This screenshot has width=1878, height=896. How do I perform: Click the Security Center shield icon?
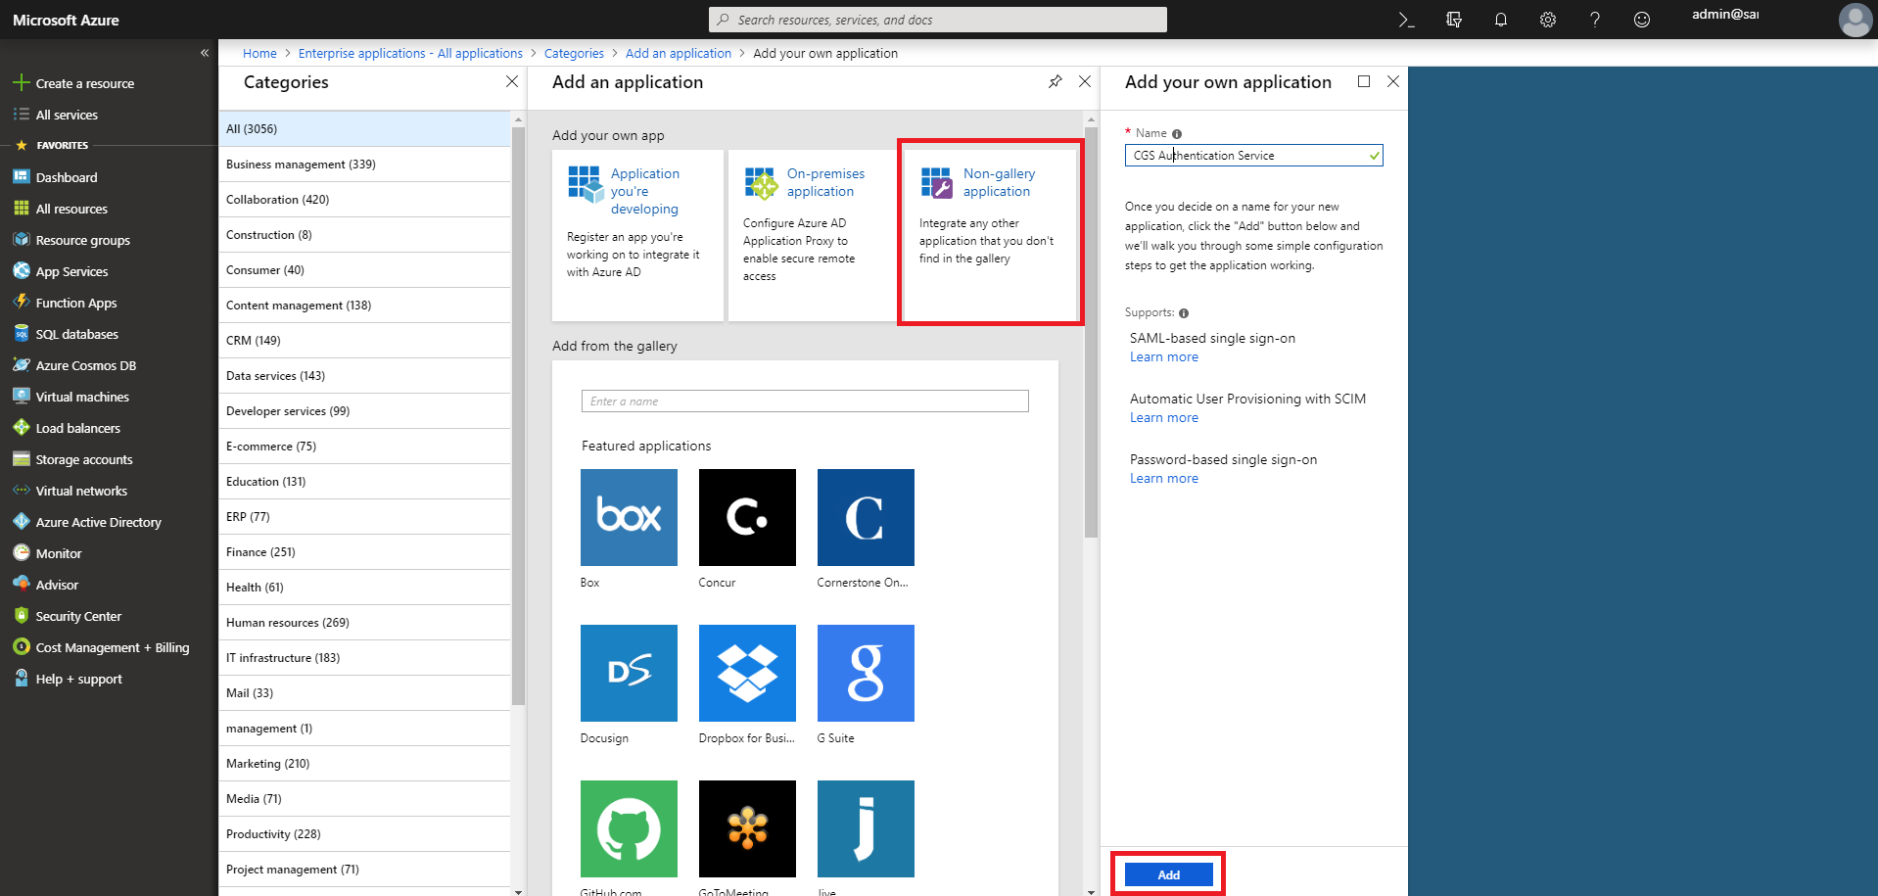click(21, 615)
